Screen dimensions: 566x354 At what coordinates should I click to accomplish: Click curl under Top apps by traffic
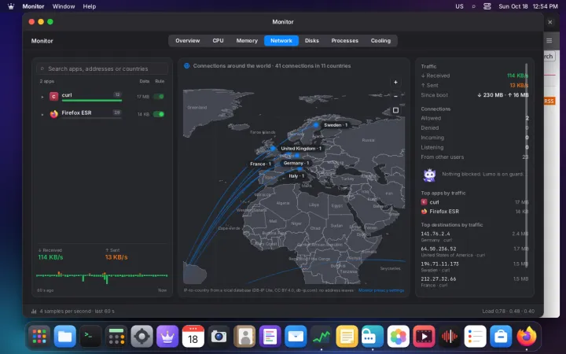coord(474,202)
